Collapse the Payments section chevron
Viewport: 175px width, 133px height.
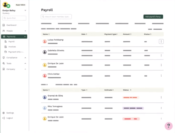25,37
